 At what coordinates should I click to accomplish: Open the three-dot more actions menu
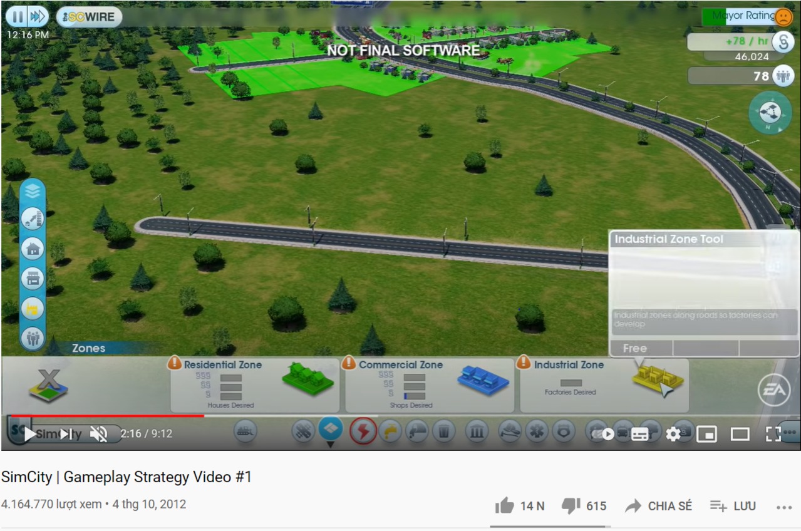pyautogui.click(x=784, y=507)
